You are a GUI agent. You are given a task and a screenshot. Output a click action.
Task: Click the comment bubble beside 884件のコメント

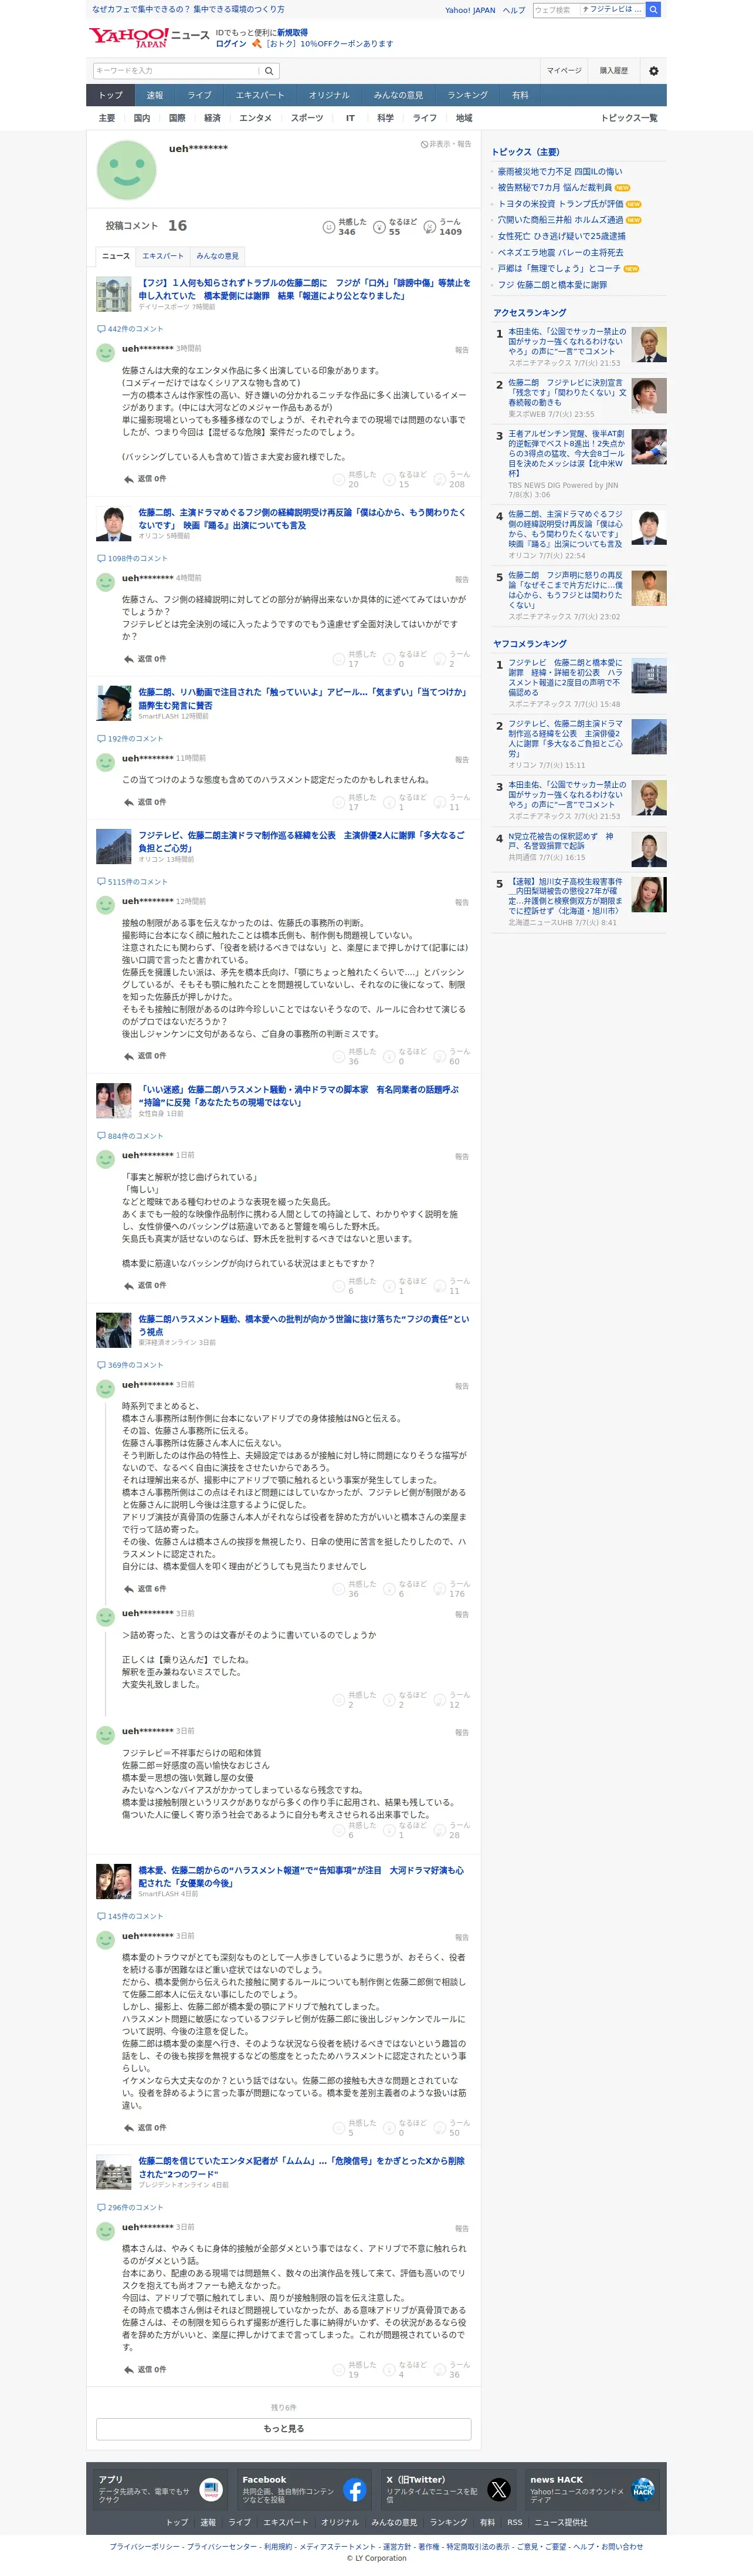pyautogui.click(x=101, y=1136)
